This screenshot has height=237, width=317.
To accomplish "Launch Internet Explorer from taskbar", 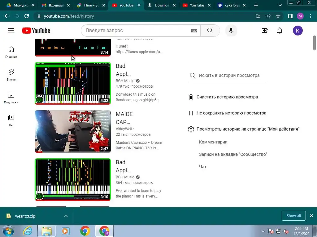I will click(27, 231).
